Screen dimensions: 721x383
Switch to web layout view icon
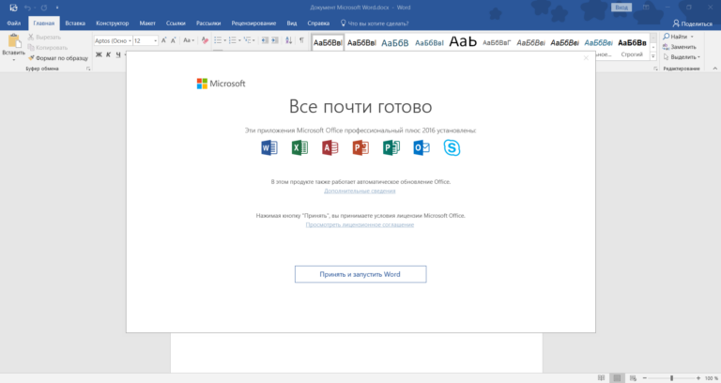[633, 378]
